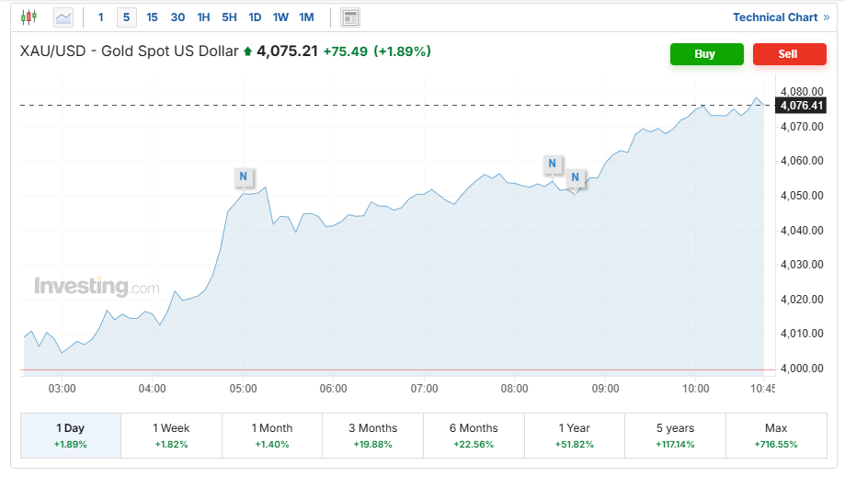
Task: Switch the interval to 1H
Action: pyautogui.click(x=203, y=17)
